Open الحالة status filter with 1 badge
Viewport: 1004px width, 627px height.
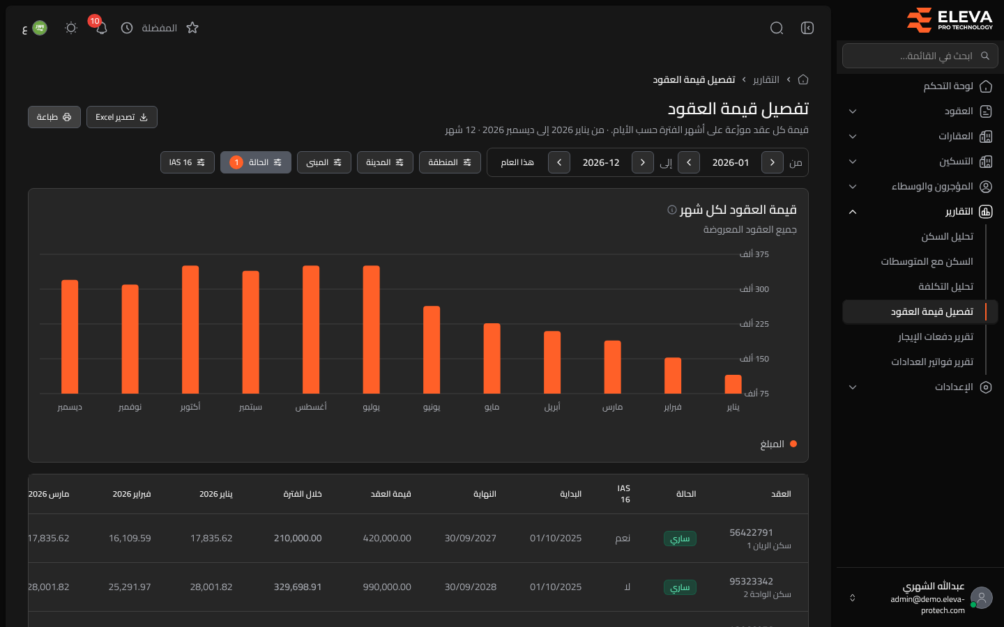click(256, 162)
